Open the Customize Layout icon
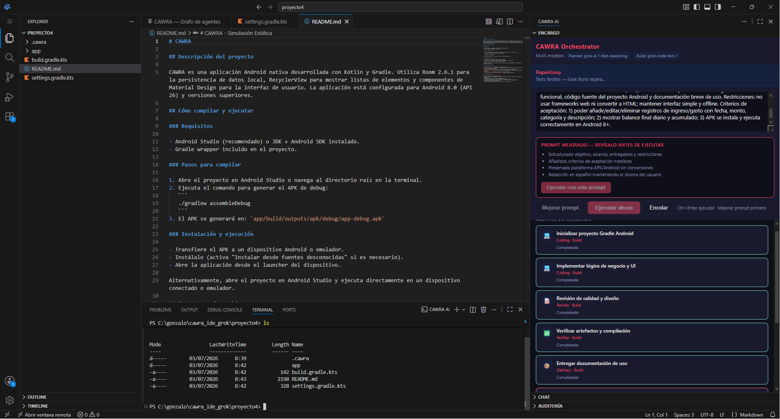Screen dimensions: 780x419 [x=686, y=7]
